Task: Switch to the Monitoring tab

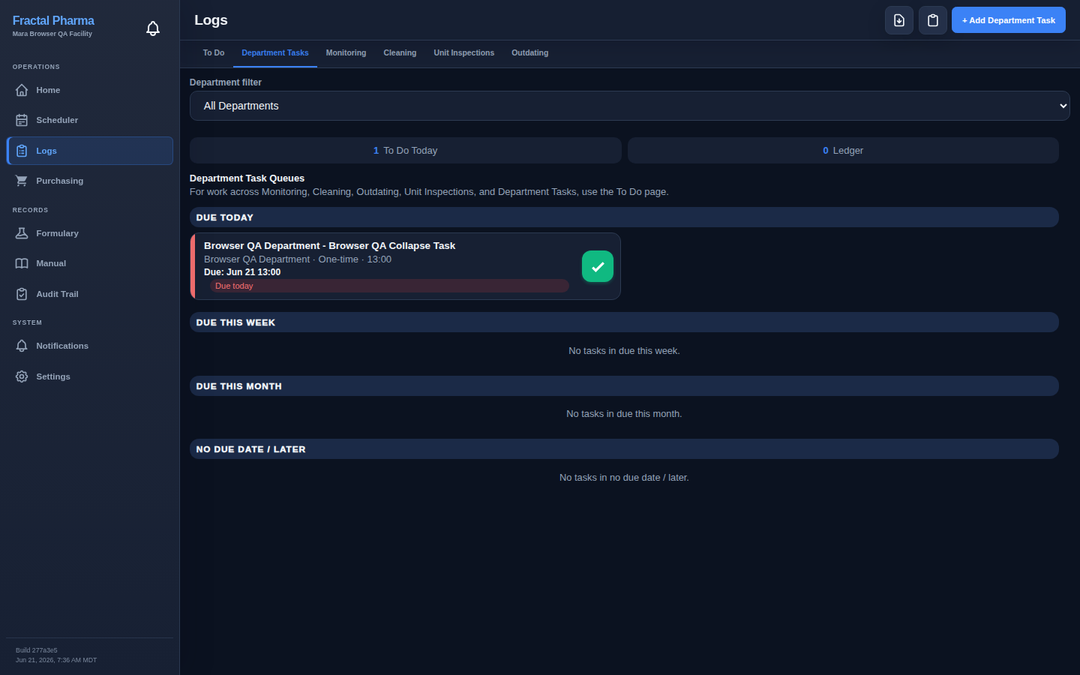Action: pyautogui.click(x=346, y=53)
